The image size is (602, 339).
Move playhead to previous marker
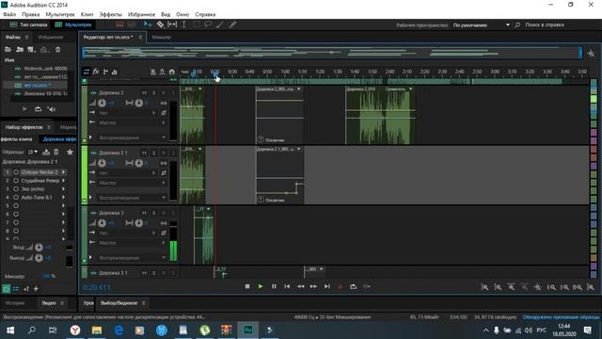click(x=287, y=286)
